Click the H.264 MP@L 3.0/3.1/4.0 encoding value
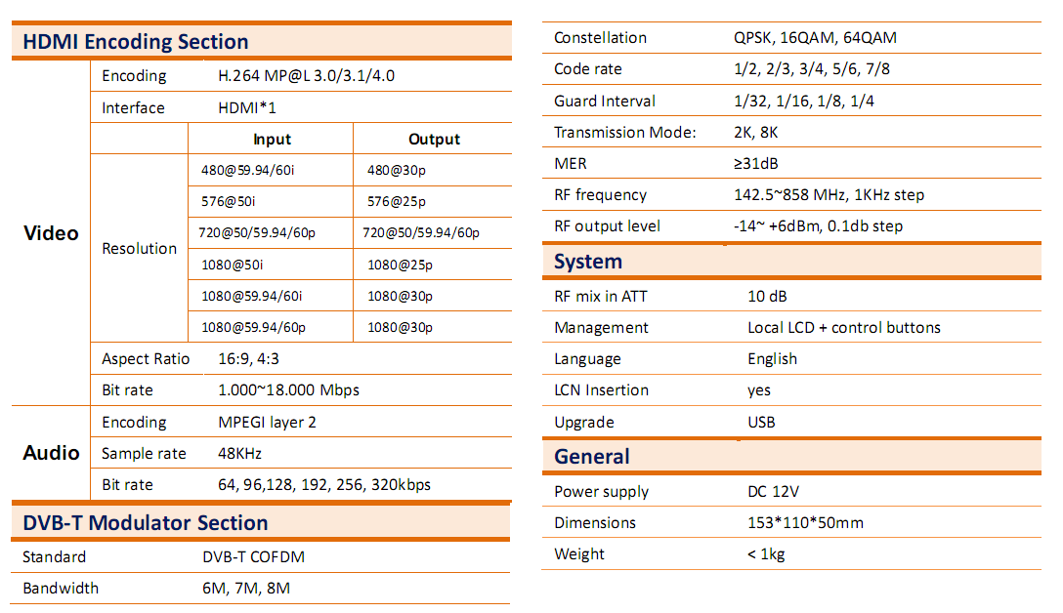 coord(307,76)
